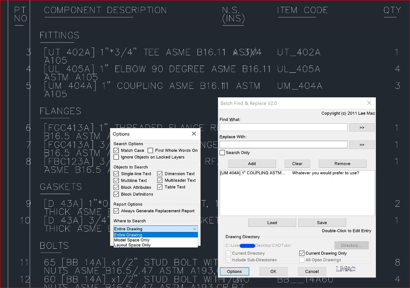
Task: Enable the Search Only checkbox
Action: (x=222, y=153)
